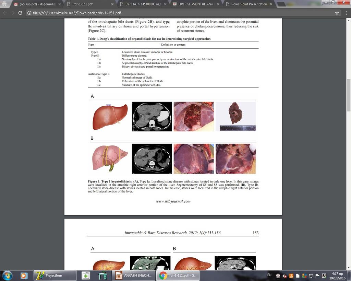
Task: Click the Action Center flag icon
Action: (x=317, y=276)
